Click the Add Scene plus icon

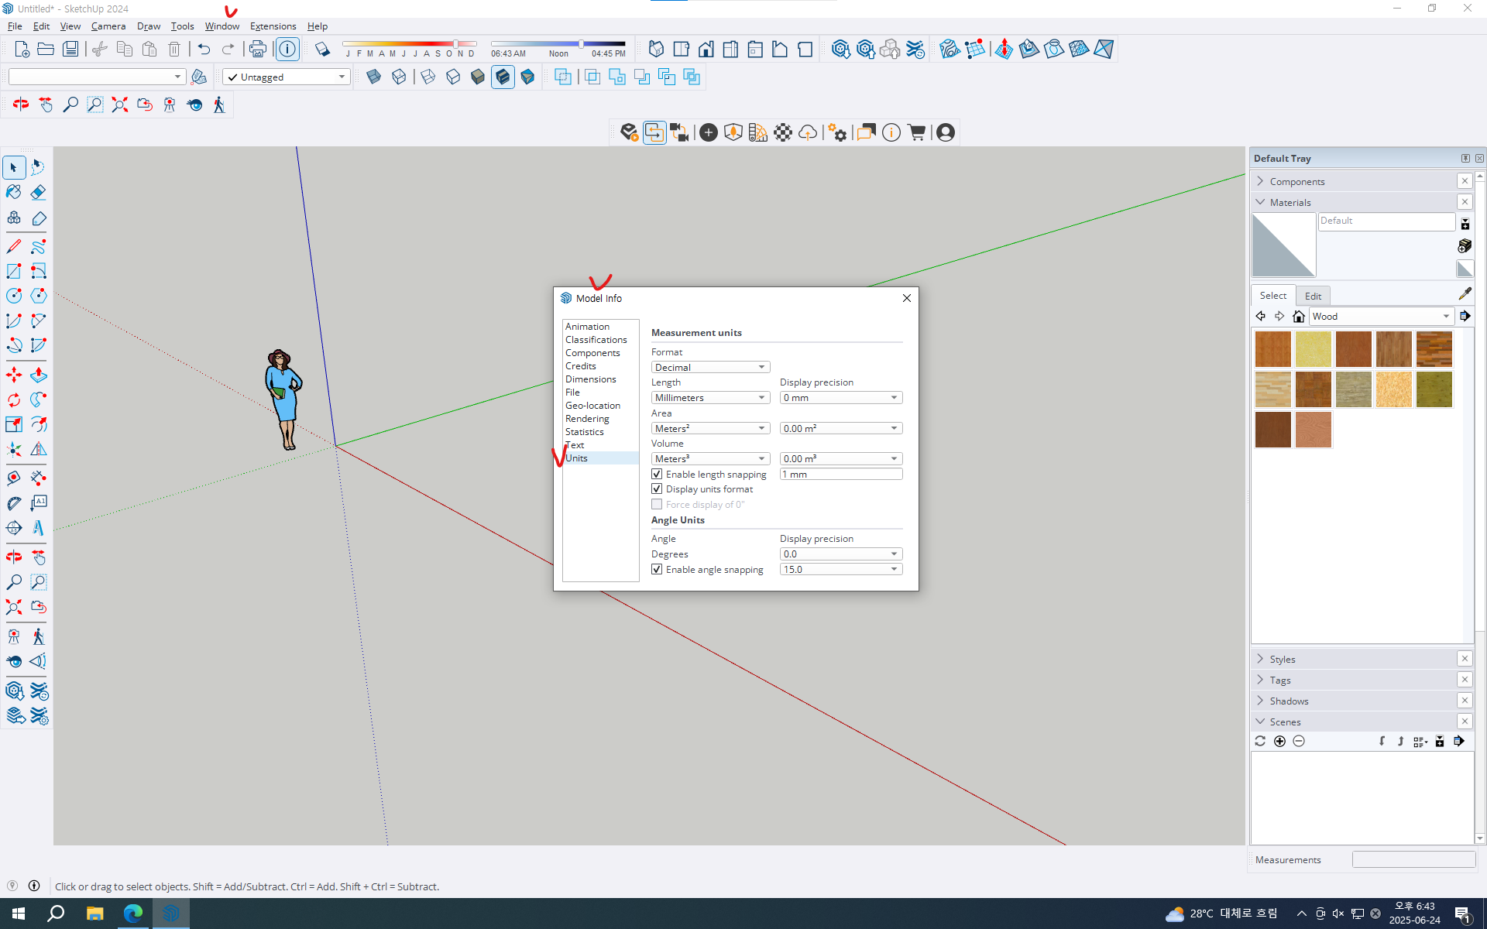click(x=1279, y=741)
